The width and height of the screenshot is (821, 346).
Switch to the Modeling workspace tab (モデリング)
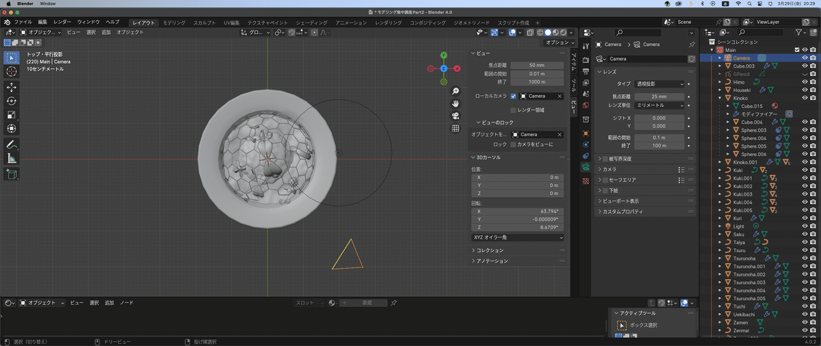(174, 23)
